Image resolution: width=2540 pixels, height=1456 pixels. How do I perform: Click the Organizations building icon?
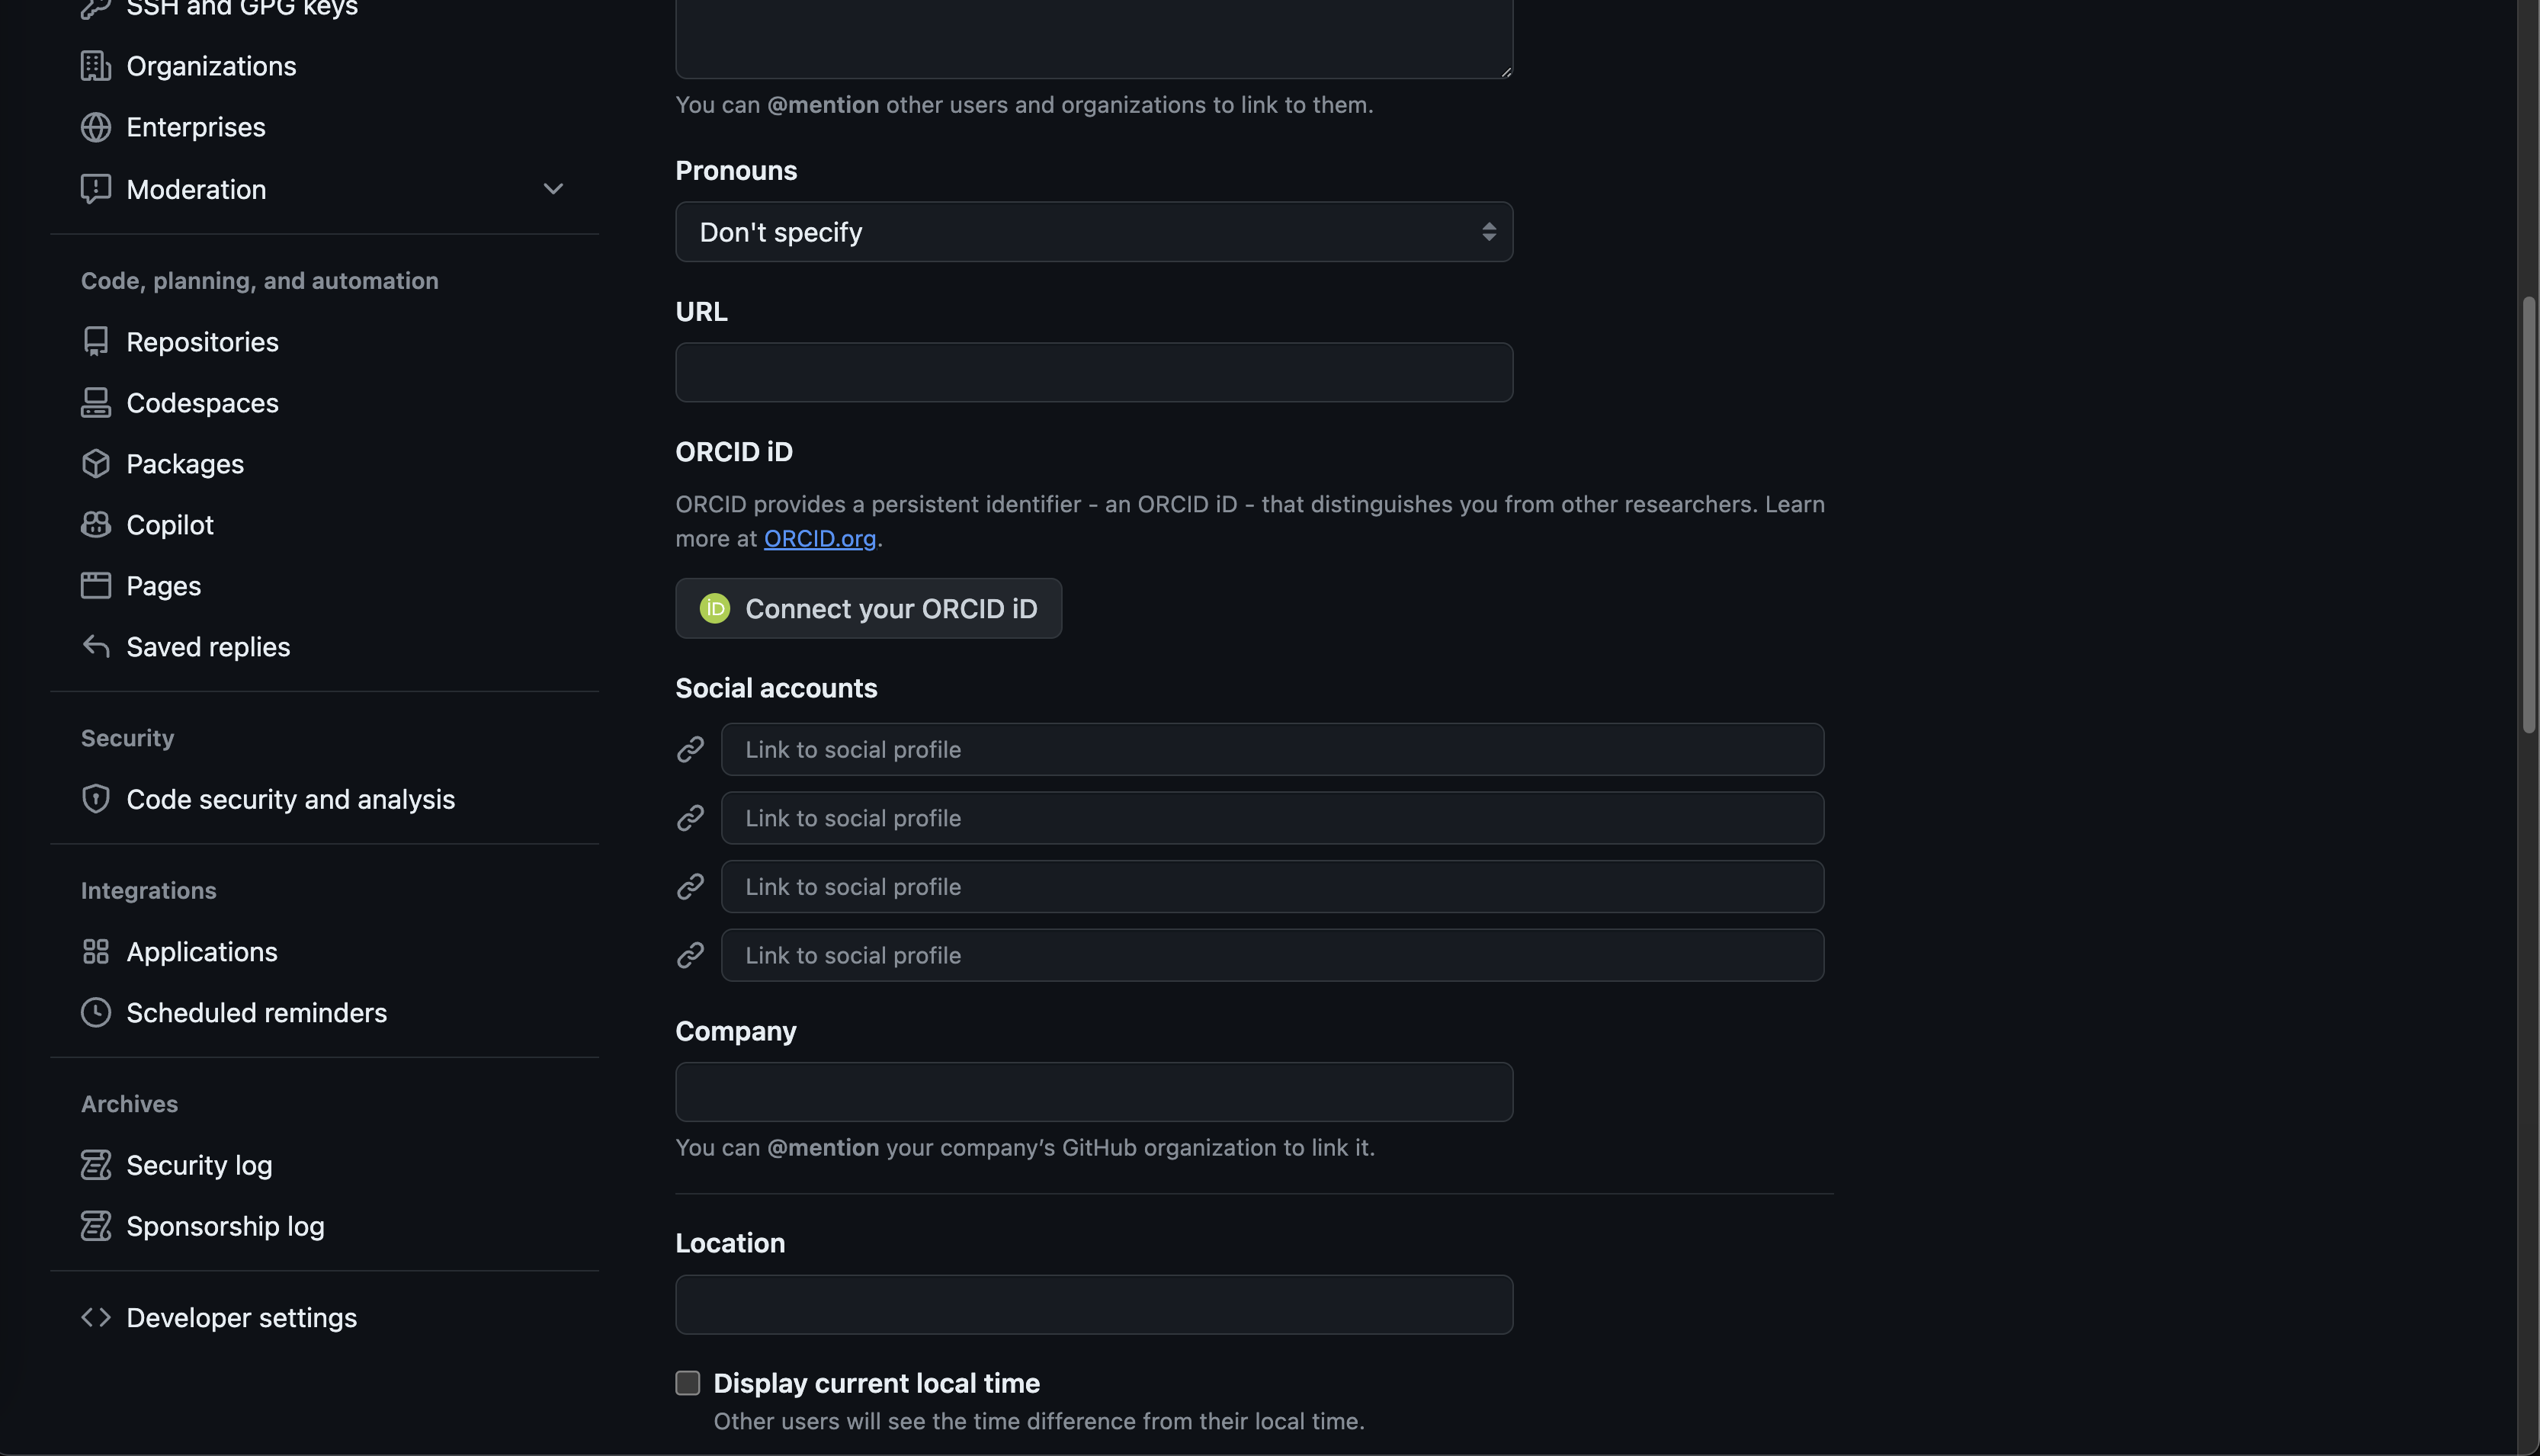coord(95,66)
